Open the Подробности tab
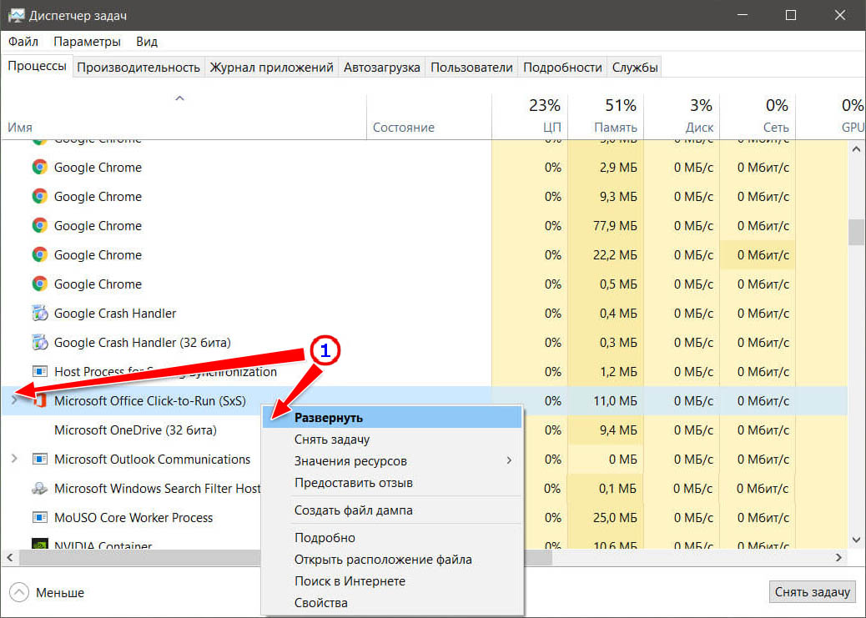Viewport: 866px width, 618px height. [x=562, y=68]
